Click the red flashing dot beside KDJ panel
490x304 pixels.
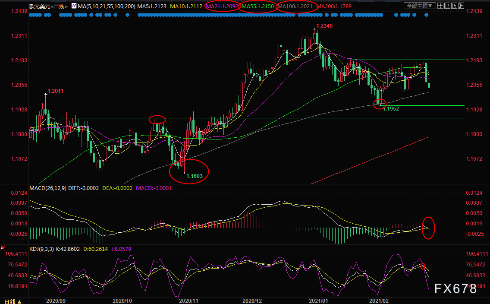tap(2, 248)
